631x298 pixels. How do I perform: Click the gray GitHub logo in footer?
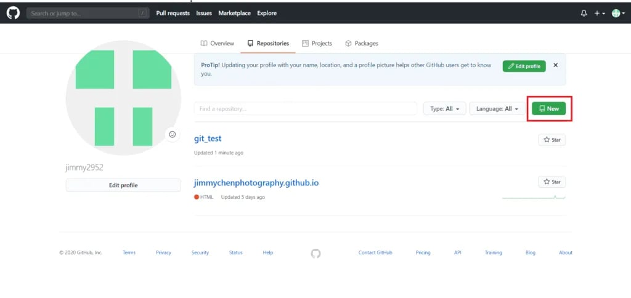point(316,253)
